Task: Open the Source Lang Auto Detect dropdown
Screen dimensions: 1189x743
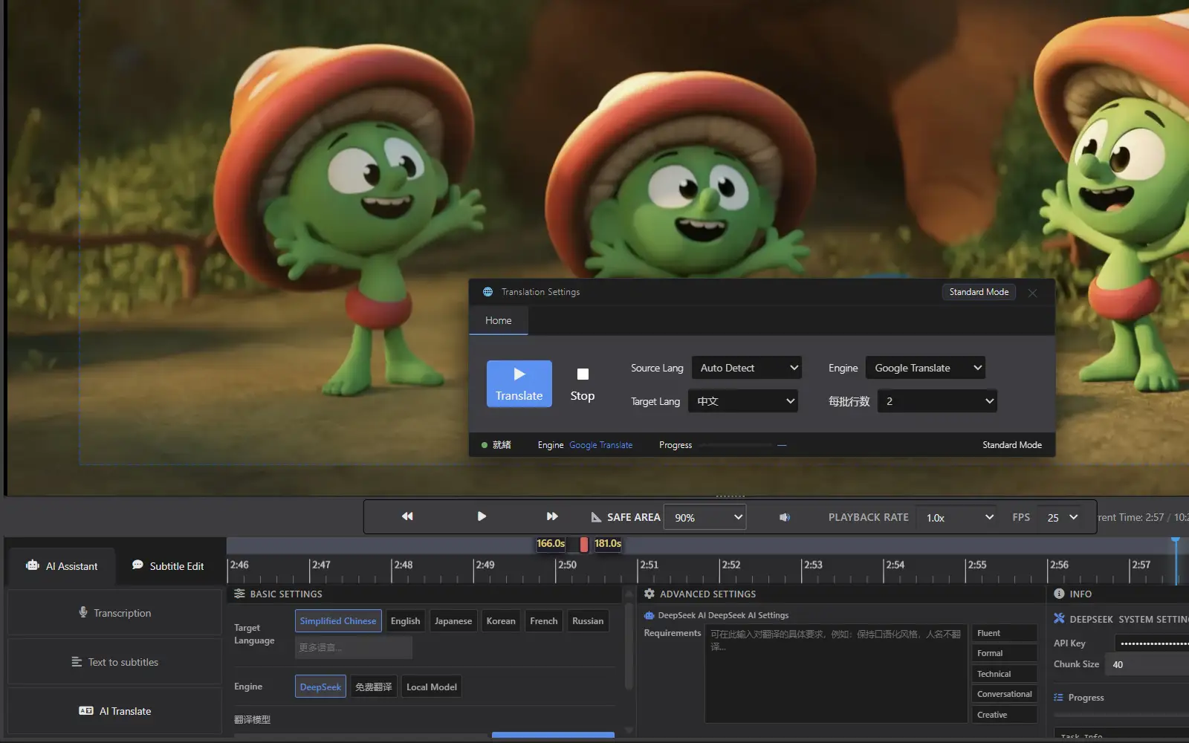Action: click(x=747, y=368)
